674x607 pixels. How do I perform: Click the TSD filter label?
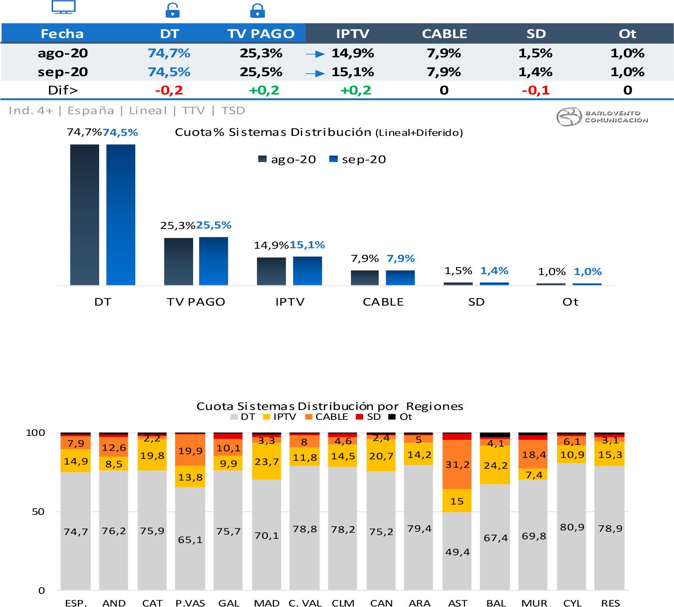233,111
